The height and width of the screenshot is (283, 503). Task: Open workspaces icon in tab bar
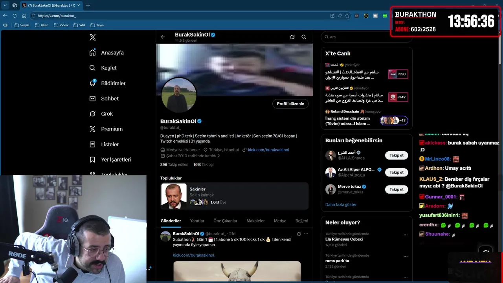tap(15, 5)
